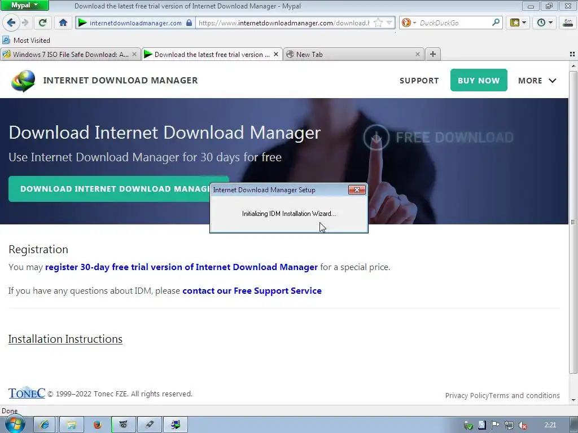Open the browser home page

tap(63, 23)
